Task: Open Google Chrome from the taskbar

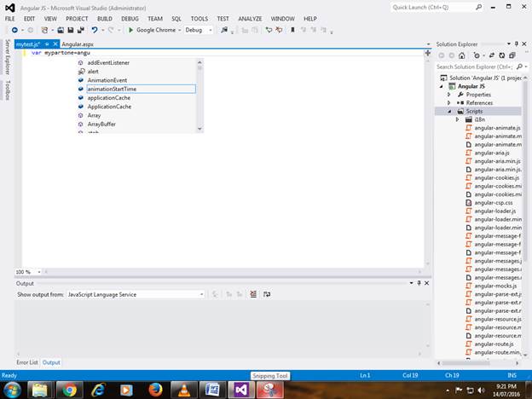Action: [69, 390]
